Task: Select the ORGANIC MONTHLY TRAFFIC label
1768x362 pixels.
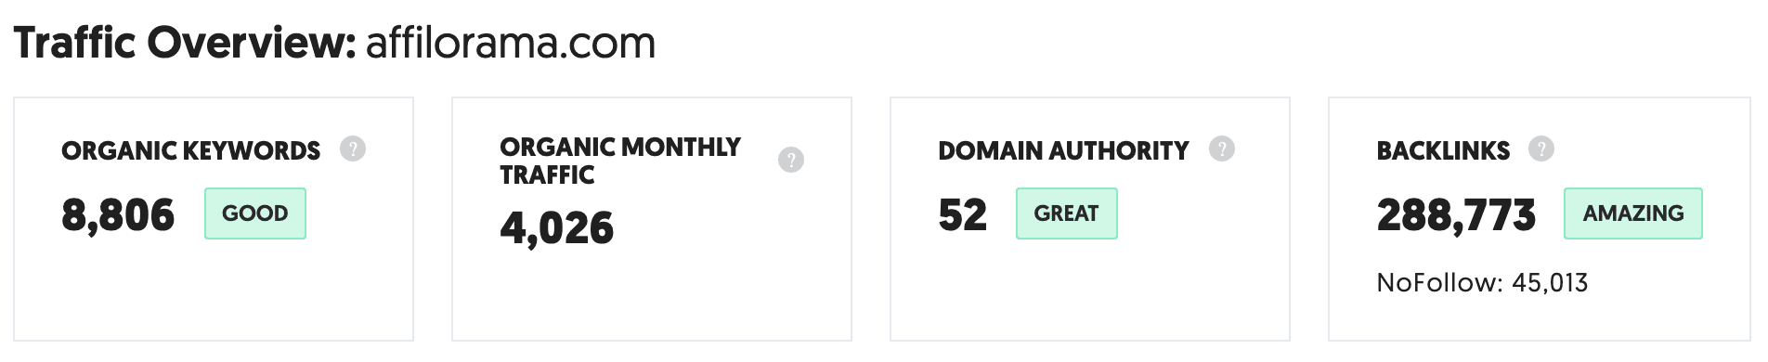Action: [x=620, y=161]
